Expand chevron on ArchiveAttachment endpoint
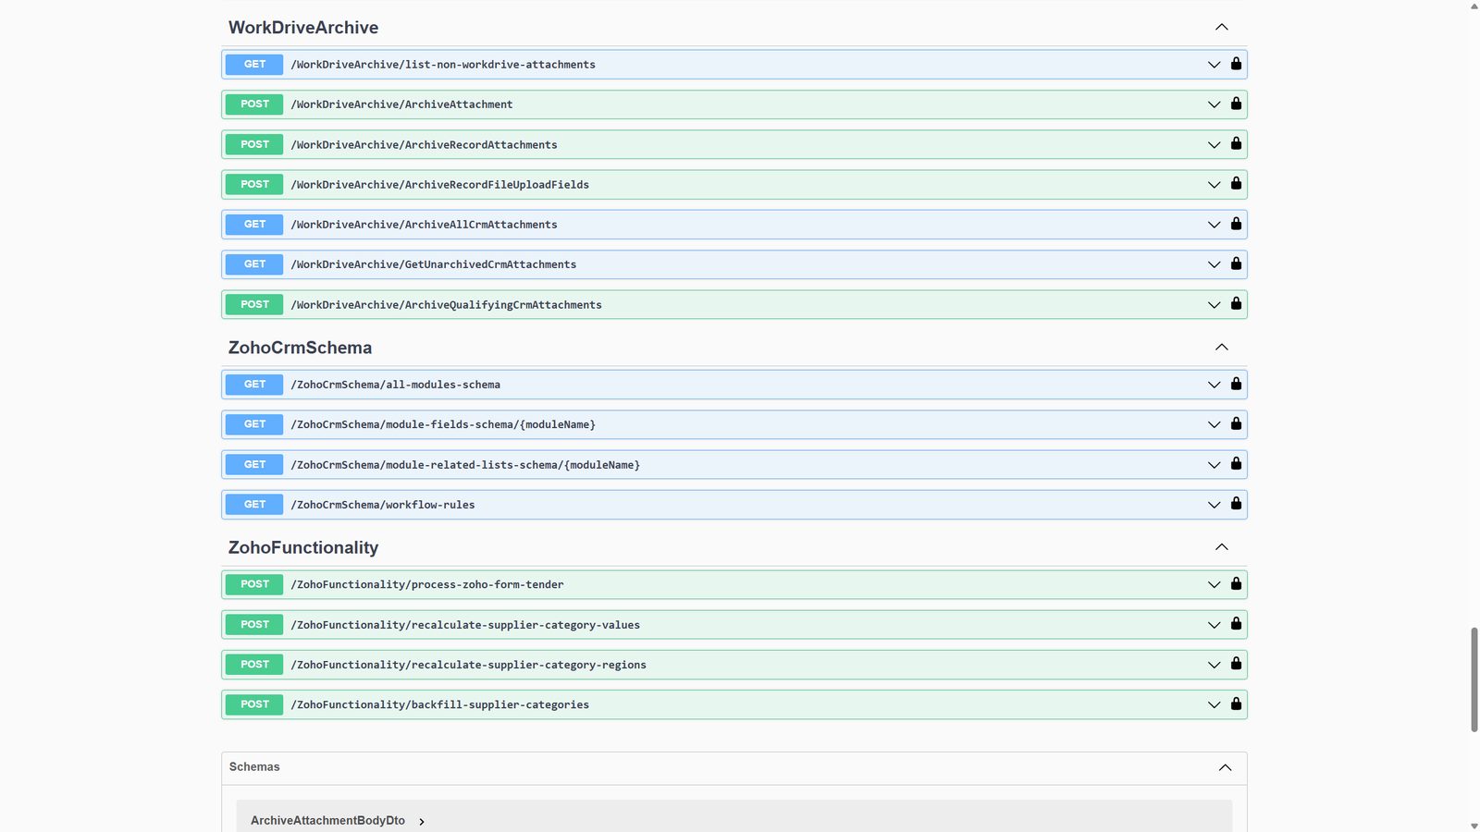1480x832 pixels. click(x=1214, y=104)
